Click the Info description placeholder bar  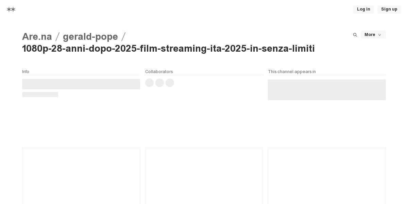point(81,84)
